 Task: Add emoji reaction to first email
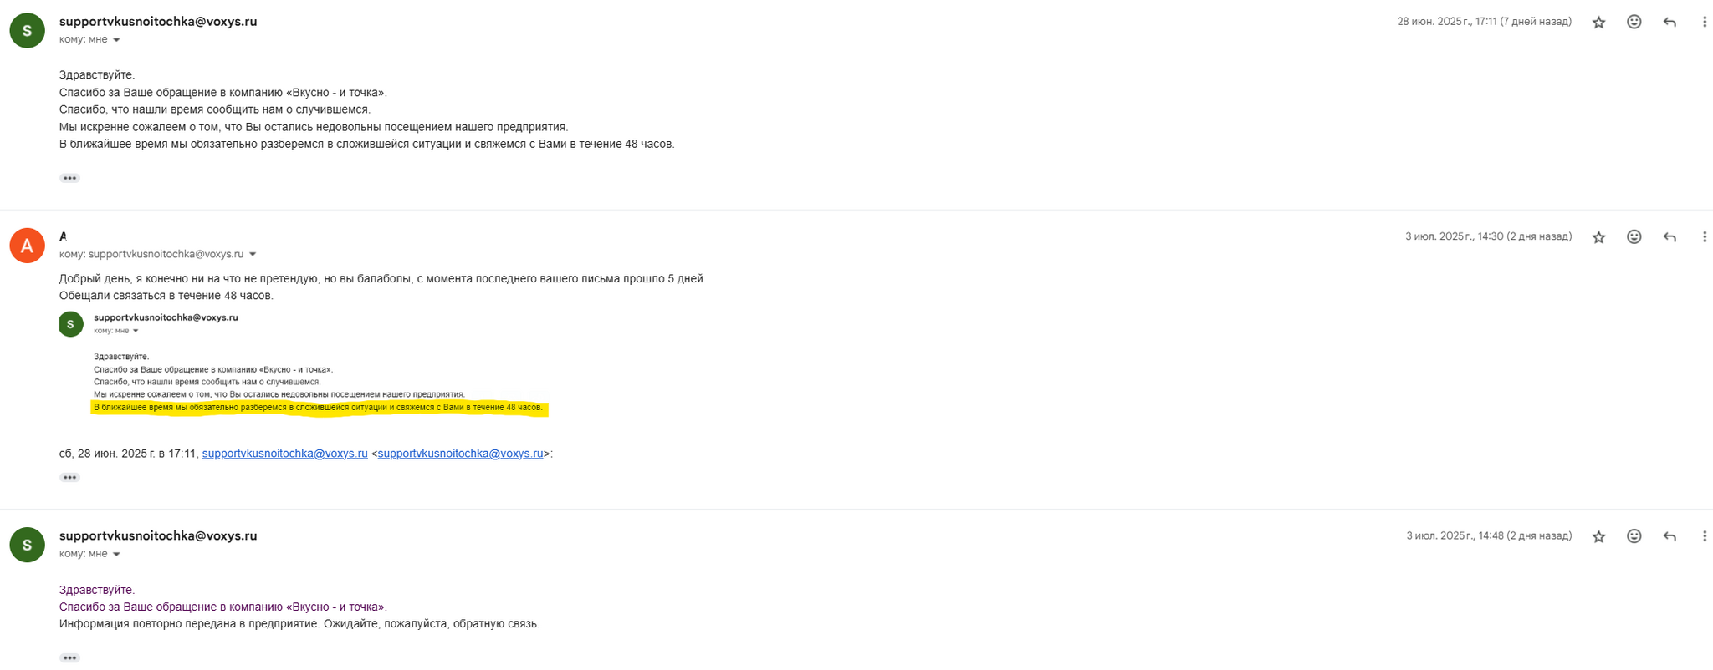[x=1634, y=23]
